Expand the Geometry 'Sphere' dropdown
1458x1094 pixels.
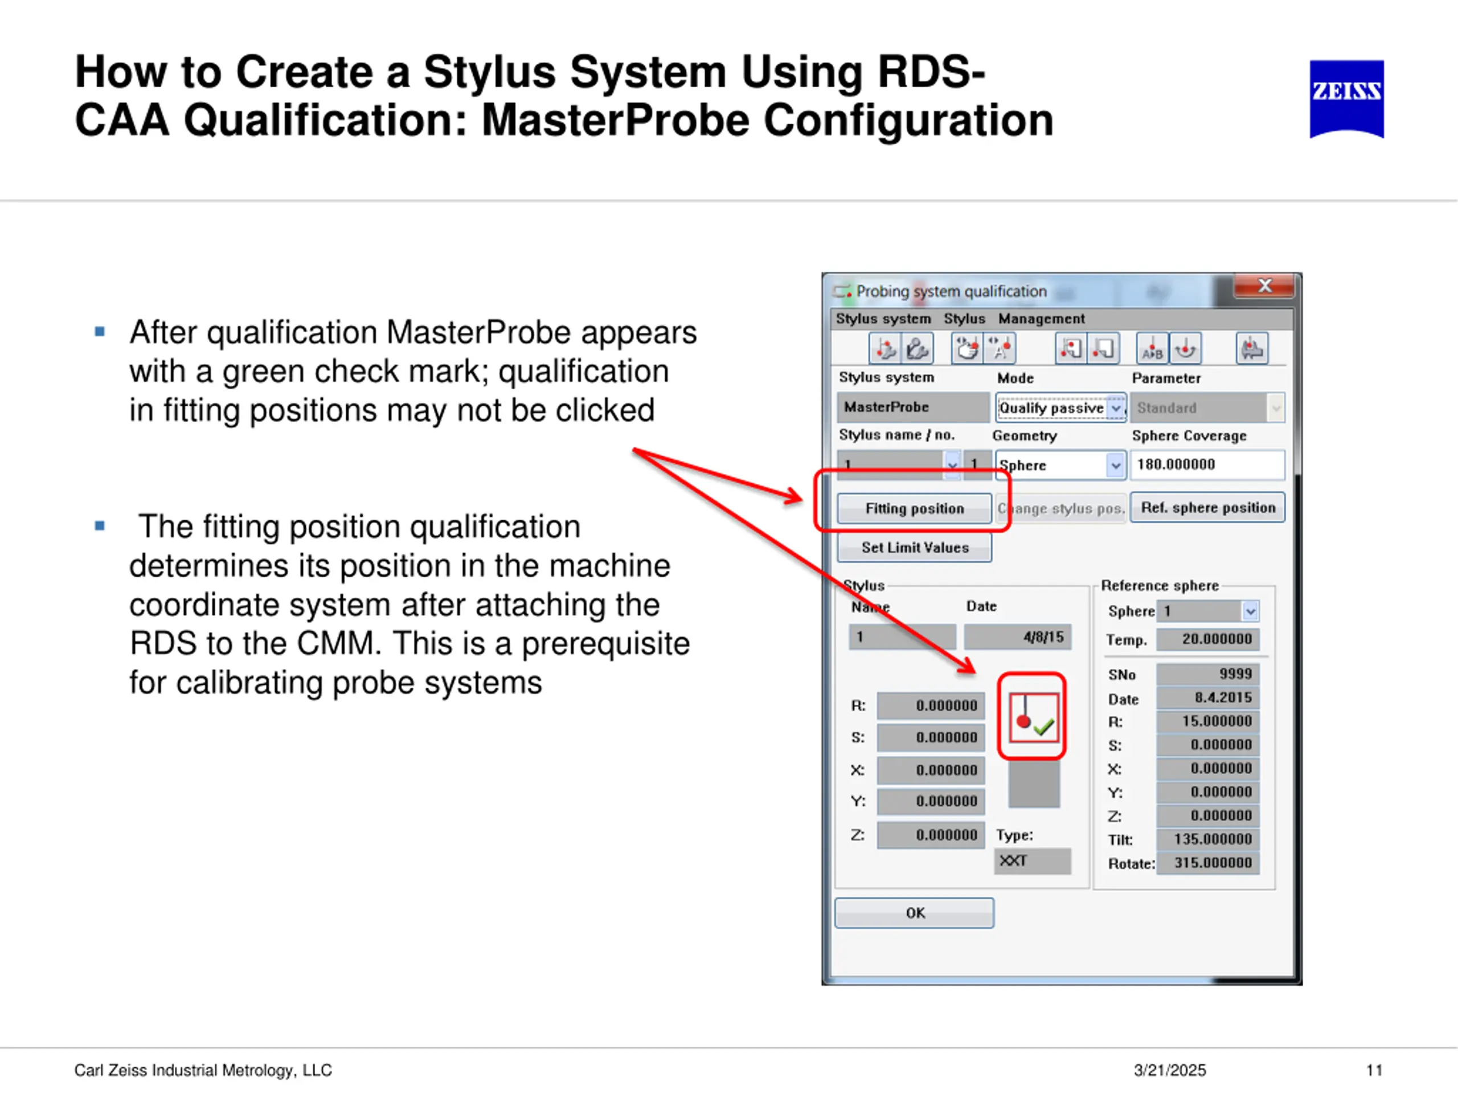pos(1115,466)
